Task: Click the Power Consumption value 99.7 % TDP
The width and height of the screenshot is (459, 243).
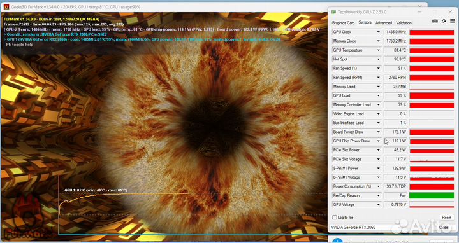Action: point(395,186)
